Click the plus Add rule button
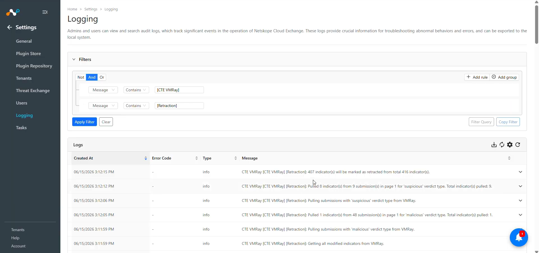The width and height of the screenshot is (539, 253). tap(477, 77)
